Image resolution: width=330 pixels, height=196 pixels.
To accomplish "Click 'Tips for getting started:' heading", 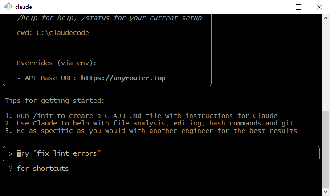I will tap(54, 100).
